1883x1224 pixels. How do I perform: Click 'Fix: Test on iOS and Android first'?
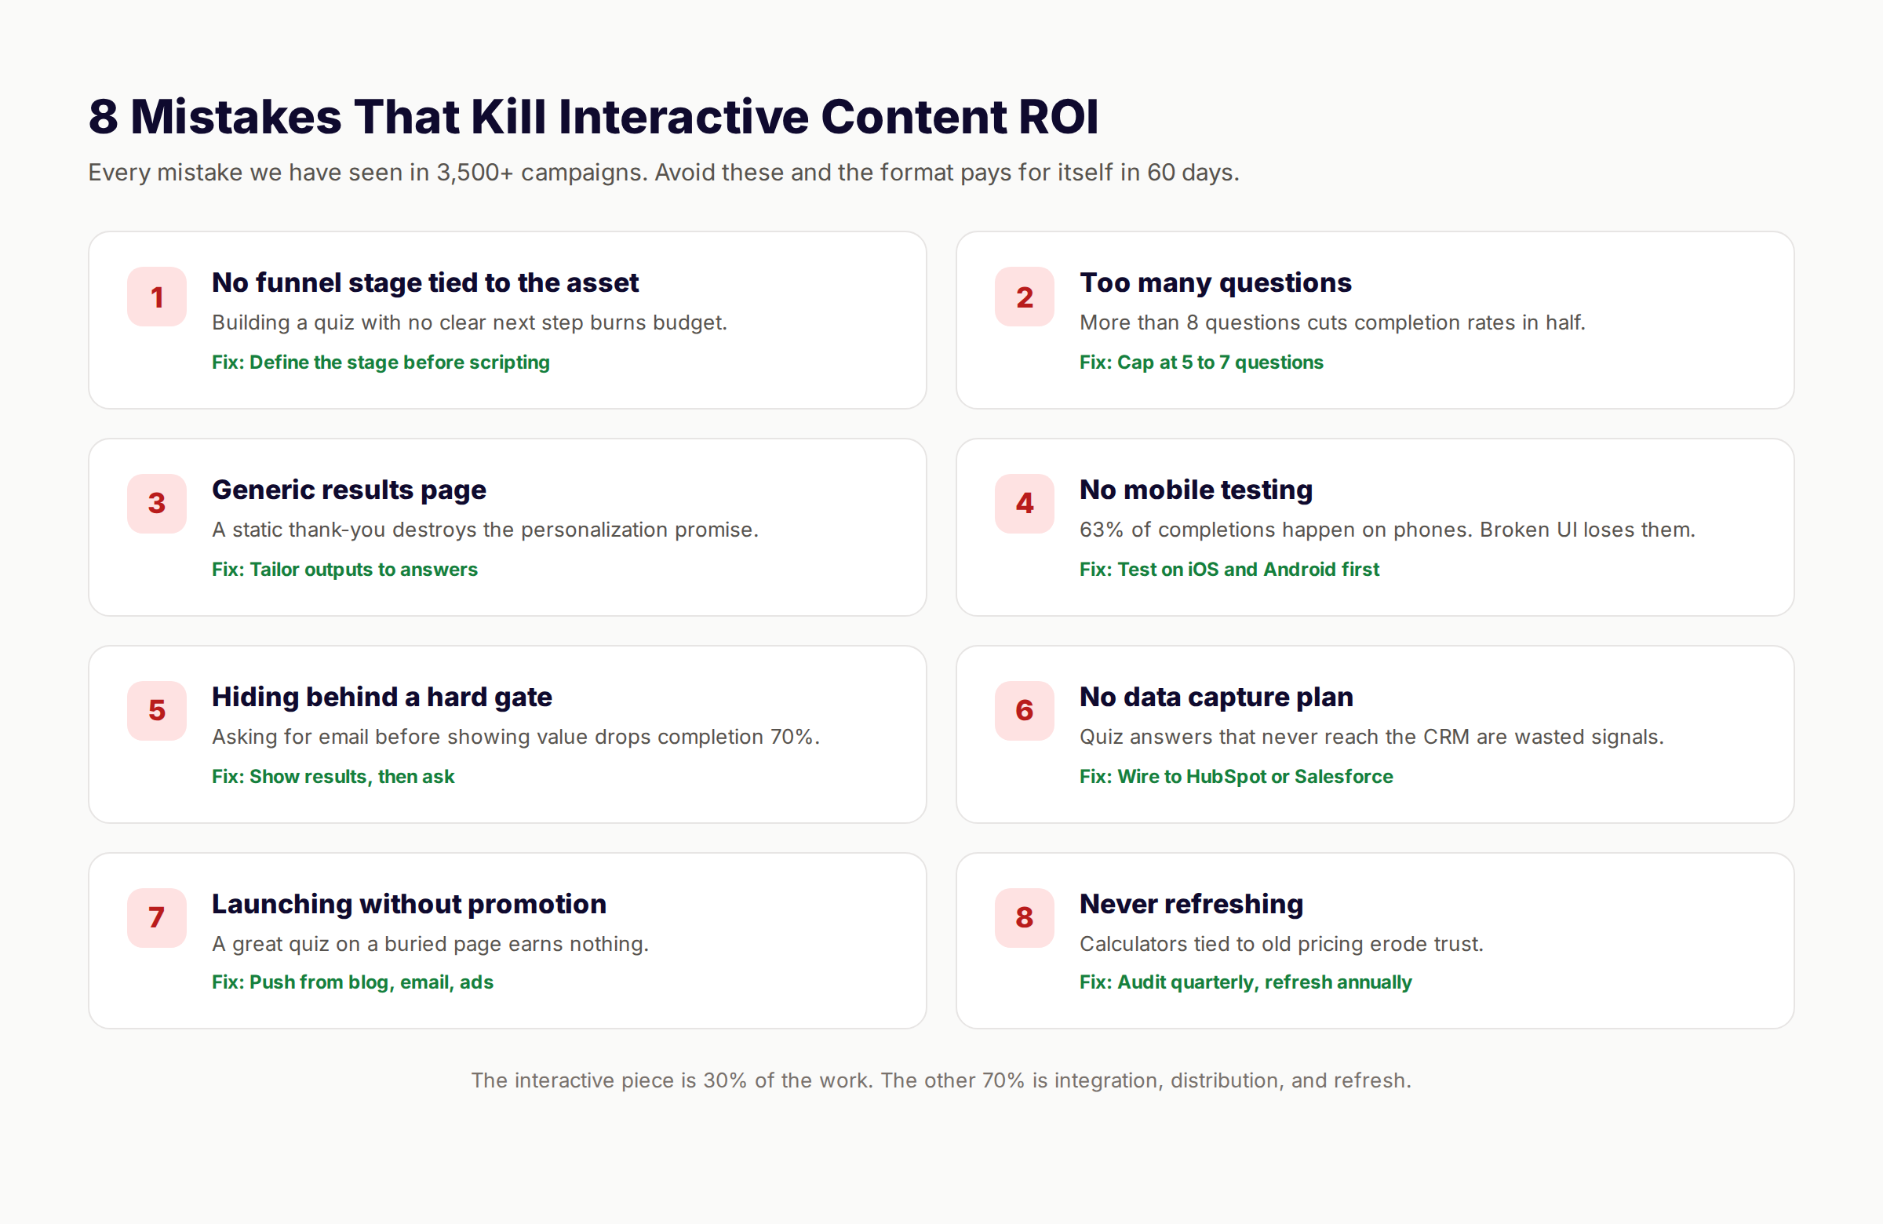tap(1229, 570)
